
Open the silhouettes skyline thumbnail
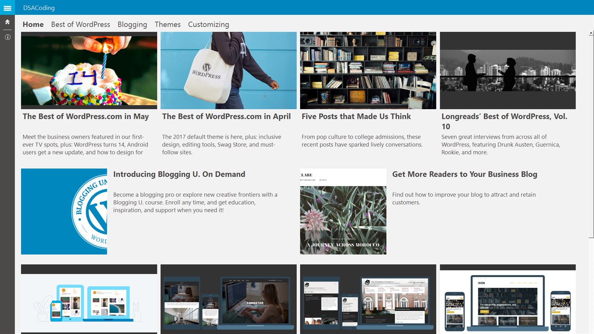click(508, 70)
